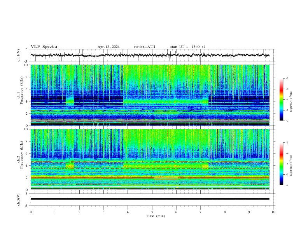Click the ch.2 color scale bar
This screenshot has width=308, height=238.
coord(281,164)
